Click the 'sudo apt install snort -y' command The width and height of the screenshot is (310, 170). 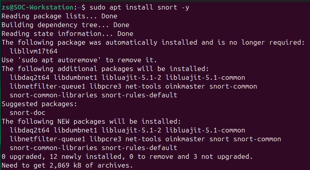pyautogui.click(x=139, y=8)
